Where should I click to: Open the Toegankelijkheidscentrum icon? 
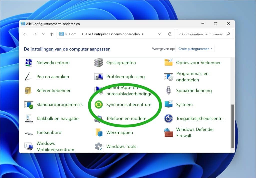point(169,119)
